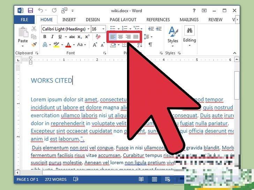
Task: Open the proofing errors status icon
Action: (x=76, y=179)
